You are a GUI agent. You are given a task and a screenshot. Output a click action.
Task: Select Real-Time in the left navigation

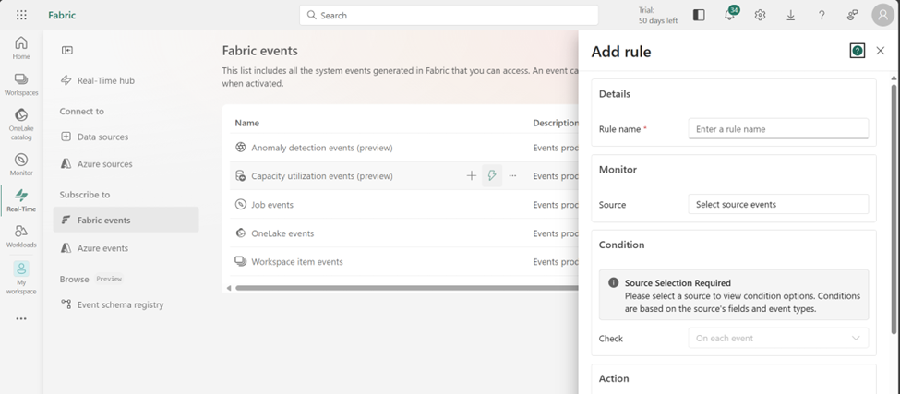point(21,201)
